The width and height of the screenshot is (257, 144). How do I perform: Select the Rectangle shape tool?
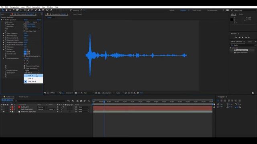tap(25, 10)
